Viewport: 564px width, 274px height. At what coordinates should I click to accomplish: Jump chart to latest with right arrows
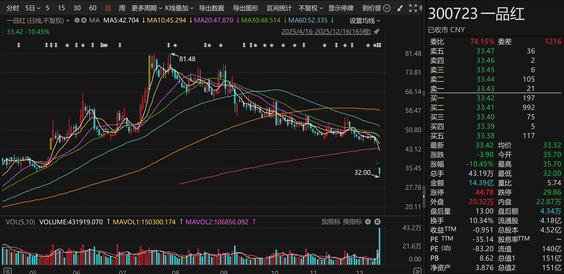417,271
